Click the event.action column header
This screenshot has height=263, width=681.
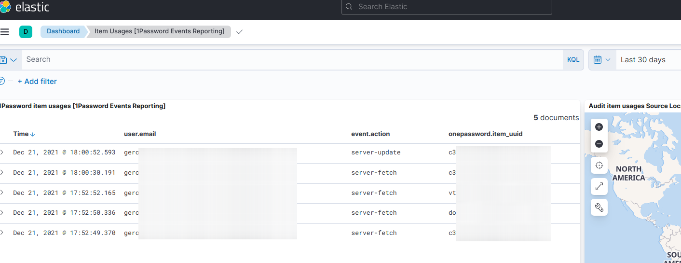tap(370, 134)
